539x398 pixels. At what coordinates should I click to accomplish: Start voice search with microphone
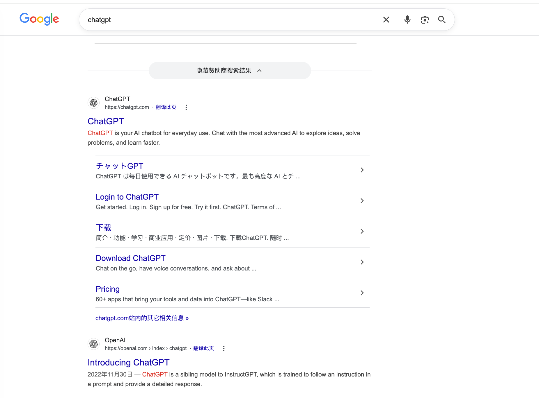(407, 20)
